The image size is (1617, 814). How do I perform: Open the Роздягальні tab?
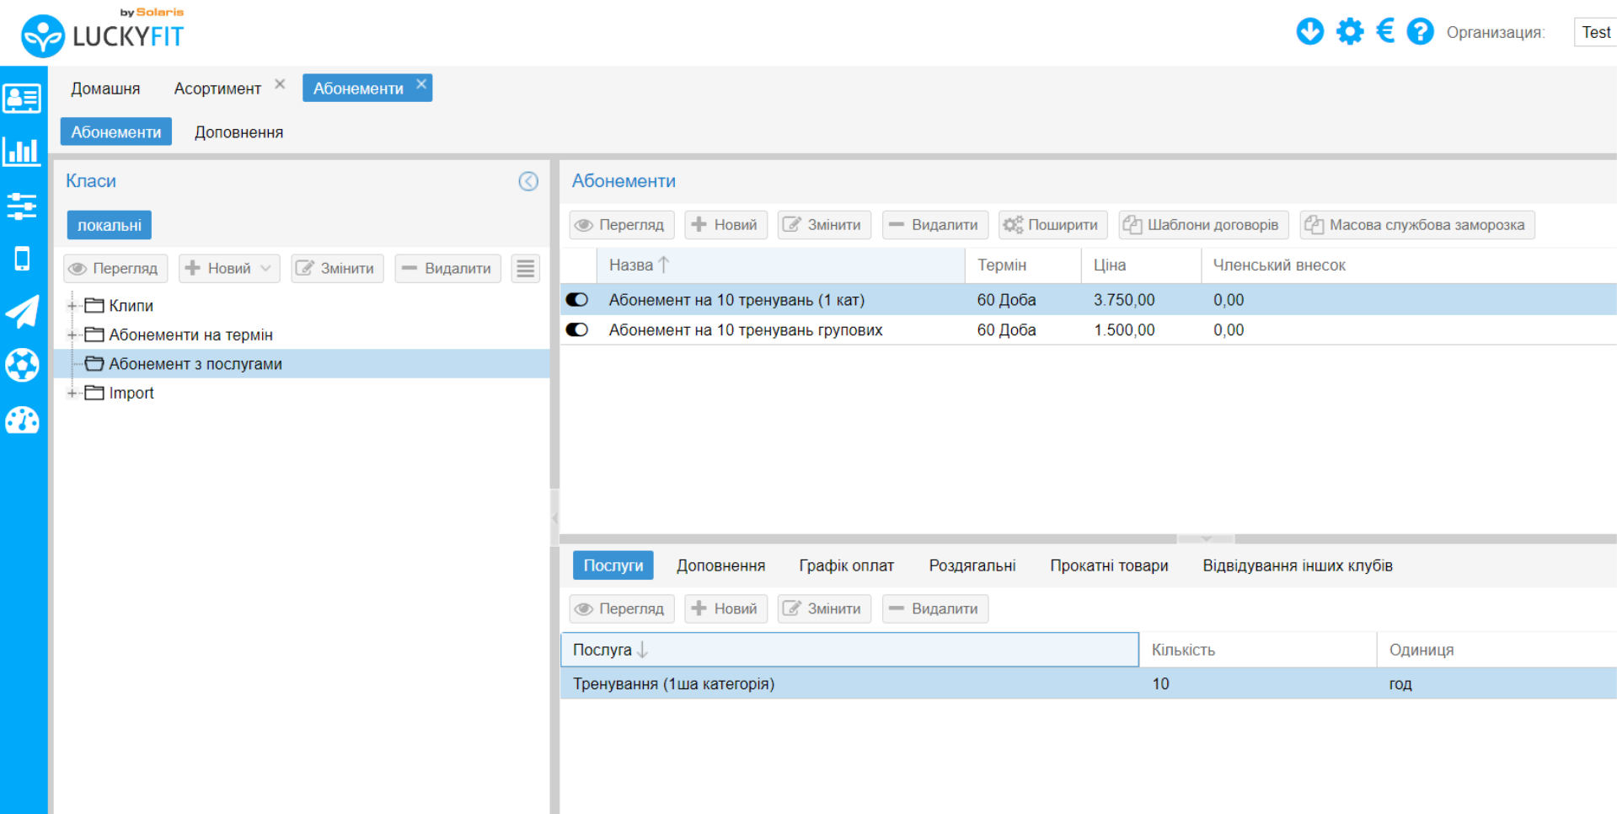[x=972, y=565]
